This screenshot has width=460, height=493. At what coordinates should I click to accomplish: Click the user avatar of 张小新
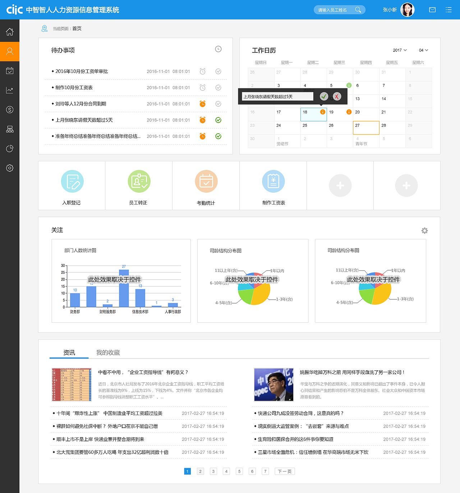click(x=408, y=10)
